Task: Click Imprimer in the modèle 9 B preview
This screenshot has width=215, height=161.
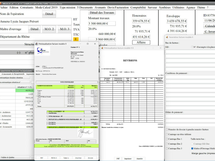Action: (x=128, y=158)
